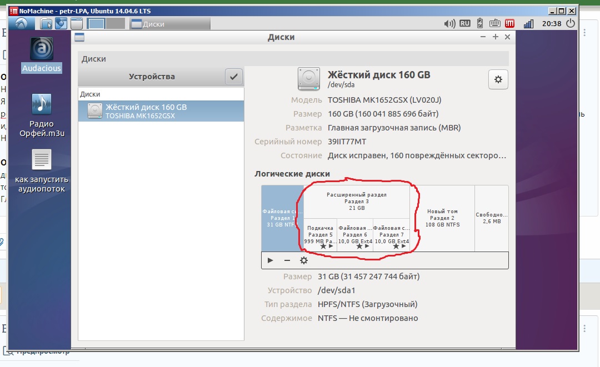Click the 20:38 panel clock

tap(552, 24)
